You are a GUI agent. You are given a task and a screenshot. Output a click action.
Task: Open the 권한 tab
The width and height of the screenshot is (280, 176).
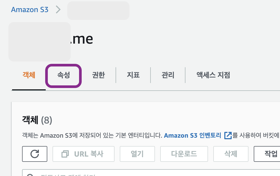(98, 75)
